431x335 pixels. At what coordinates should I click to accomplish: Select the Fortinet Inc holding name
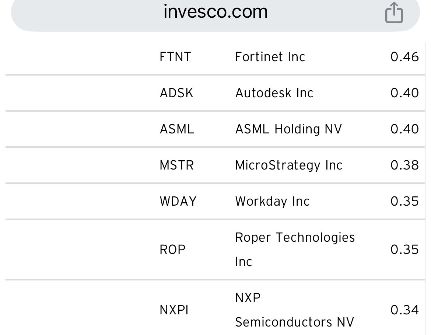click(x=270, y=57)
